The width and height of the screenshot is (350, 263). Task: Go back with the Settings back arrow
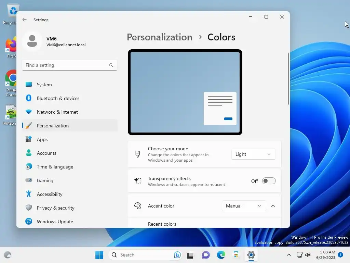[25, 20]
